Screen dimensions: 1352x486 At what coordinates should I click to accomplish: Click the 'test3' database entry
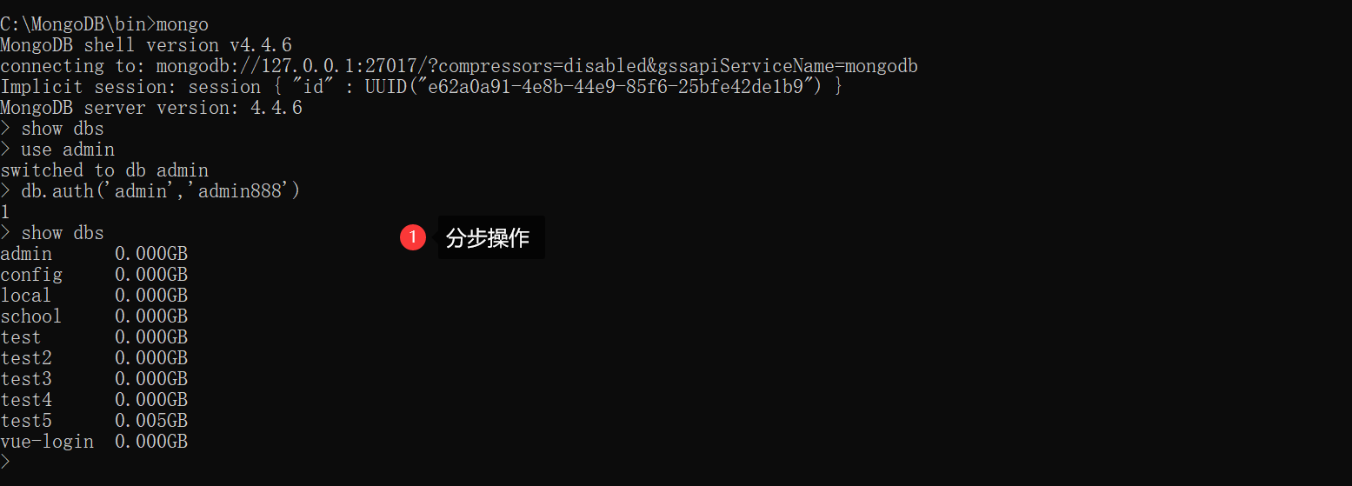tap(26, 379)
